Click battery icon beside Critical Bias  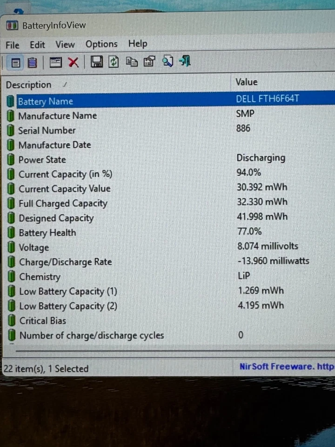(12, 320)
